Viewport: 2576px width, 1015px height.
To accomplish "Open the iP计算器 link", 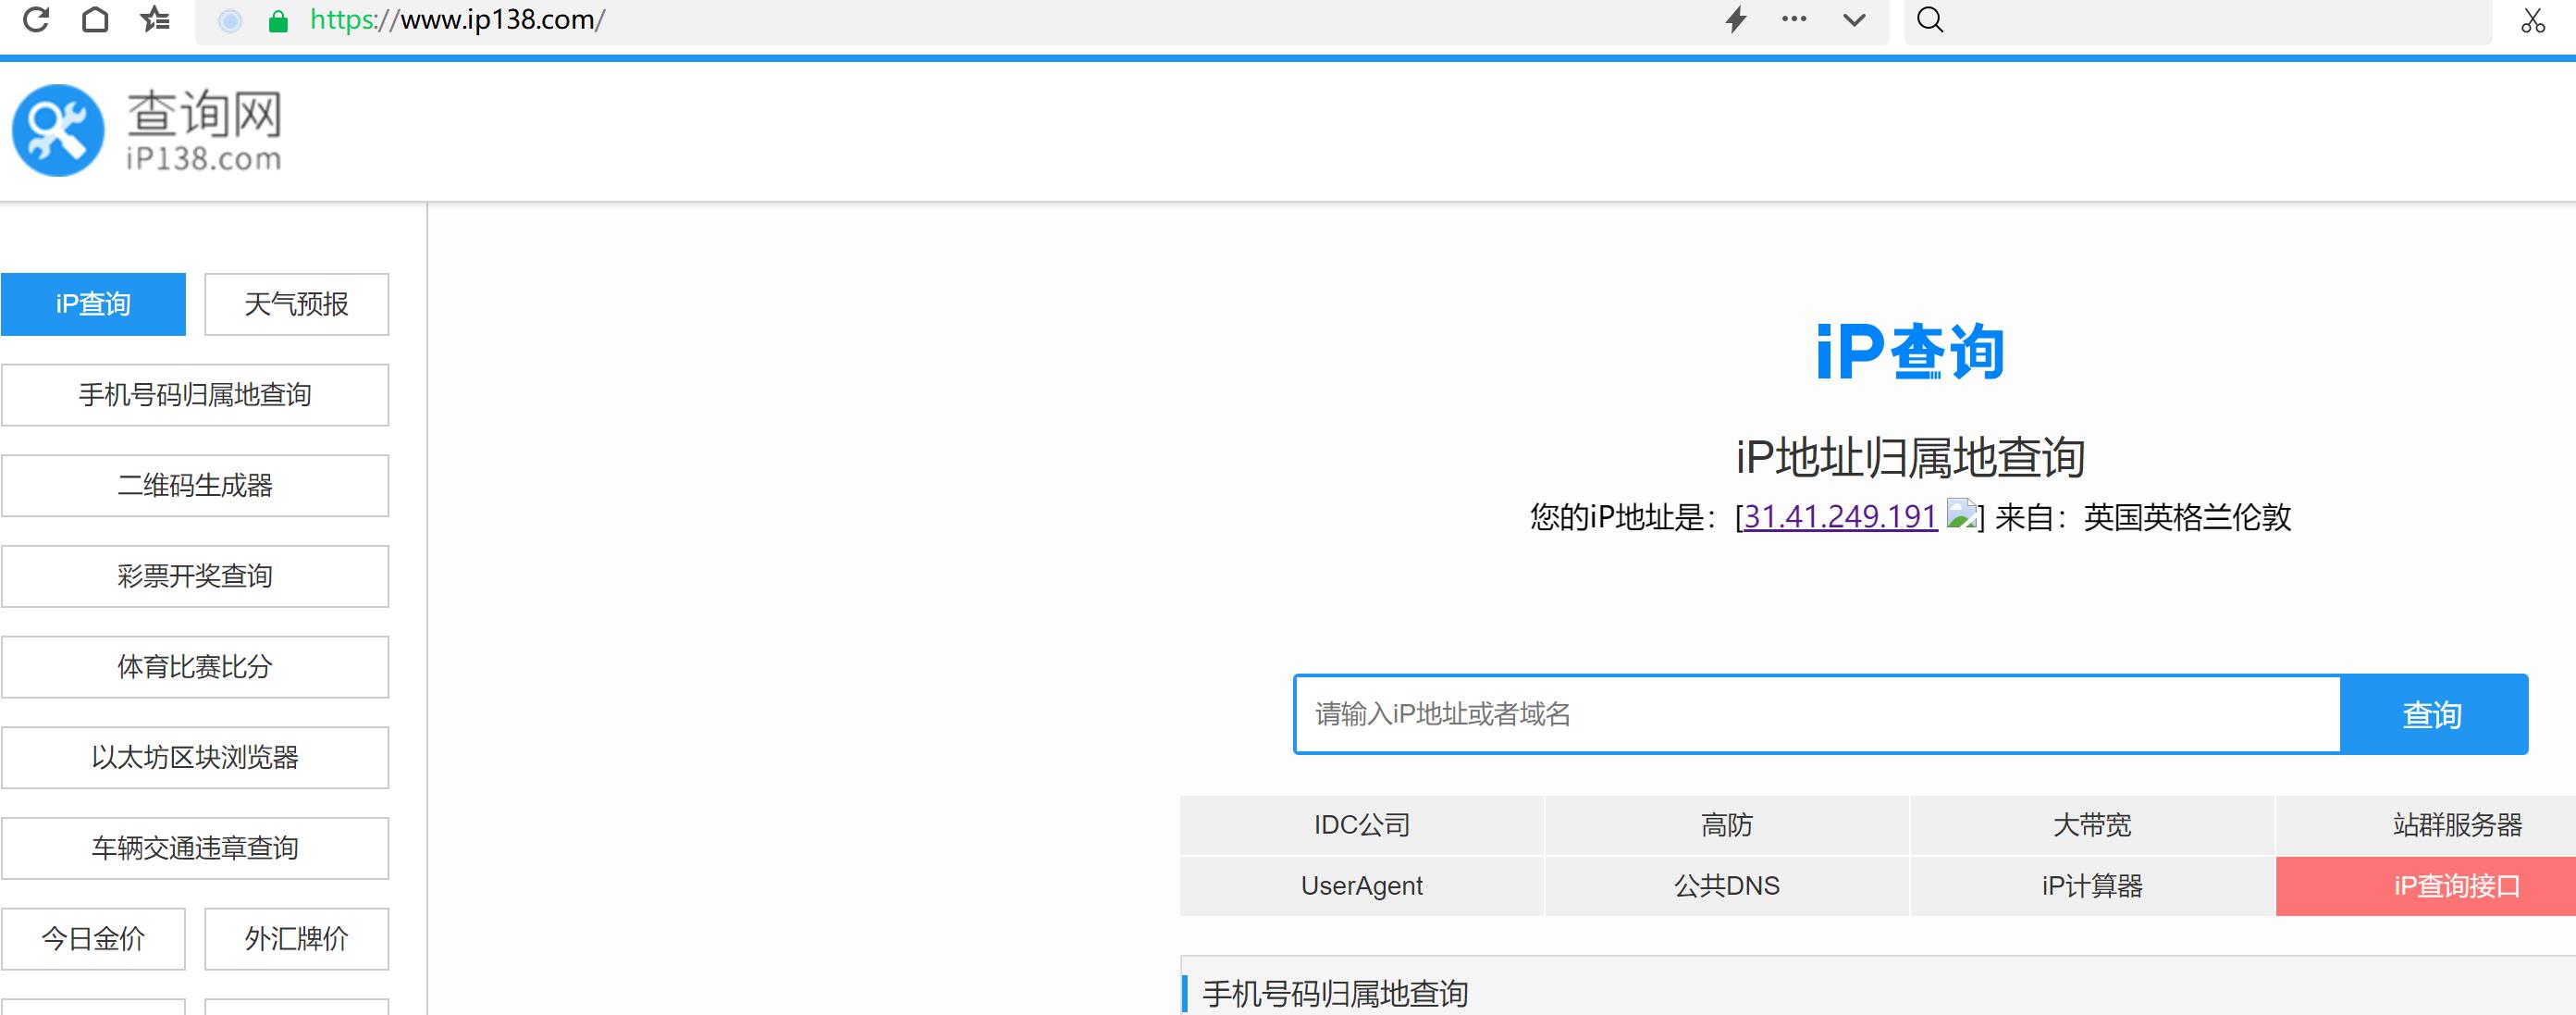I will [x=2092, y=886].
